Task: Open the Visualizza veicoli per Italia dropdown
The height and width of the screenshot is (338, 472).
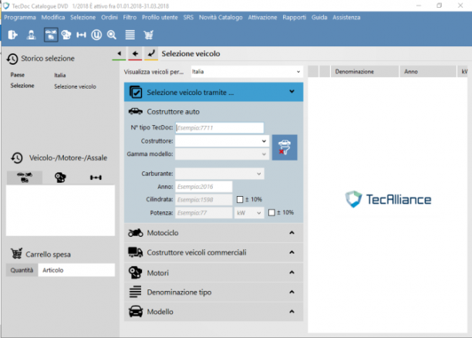Action: [247, 72]
